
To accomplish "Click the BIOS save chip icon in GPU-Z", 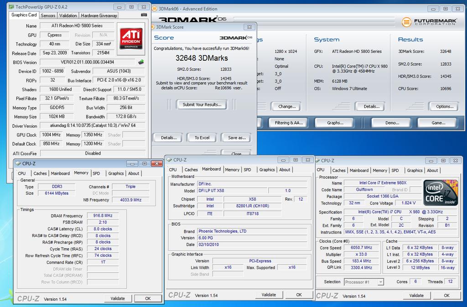I will [141, 62].
